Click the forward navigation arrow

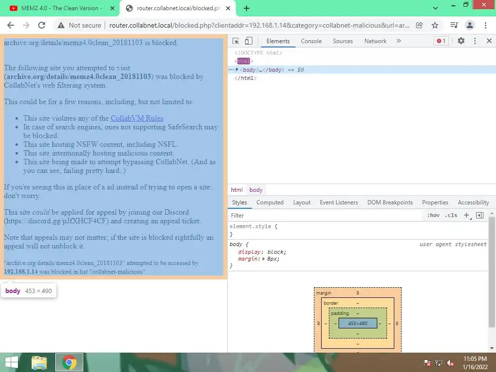coord(26,25)
